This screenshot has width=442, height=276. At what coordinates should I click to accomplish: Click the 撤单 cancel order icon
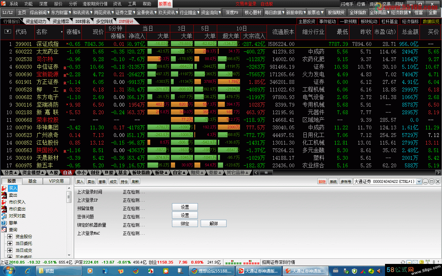tap(4, 223)
